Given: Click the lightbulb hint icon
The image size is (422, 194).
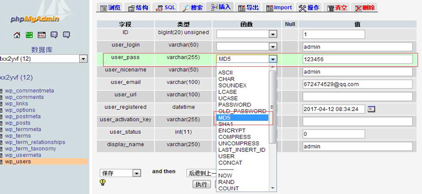Looking at the screenshot, I should click(102, 182).
